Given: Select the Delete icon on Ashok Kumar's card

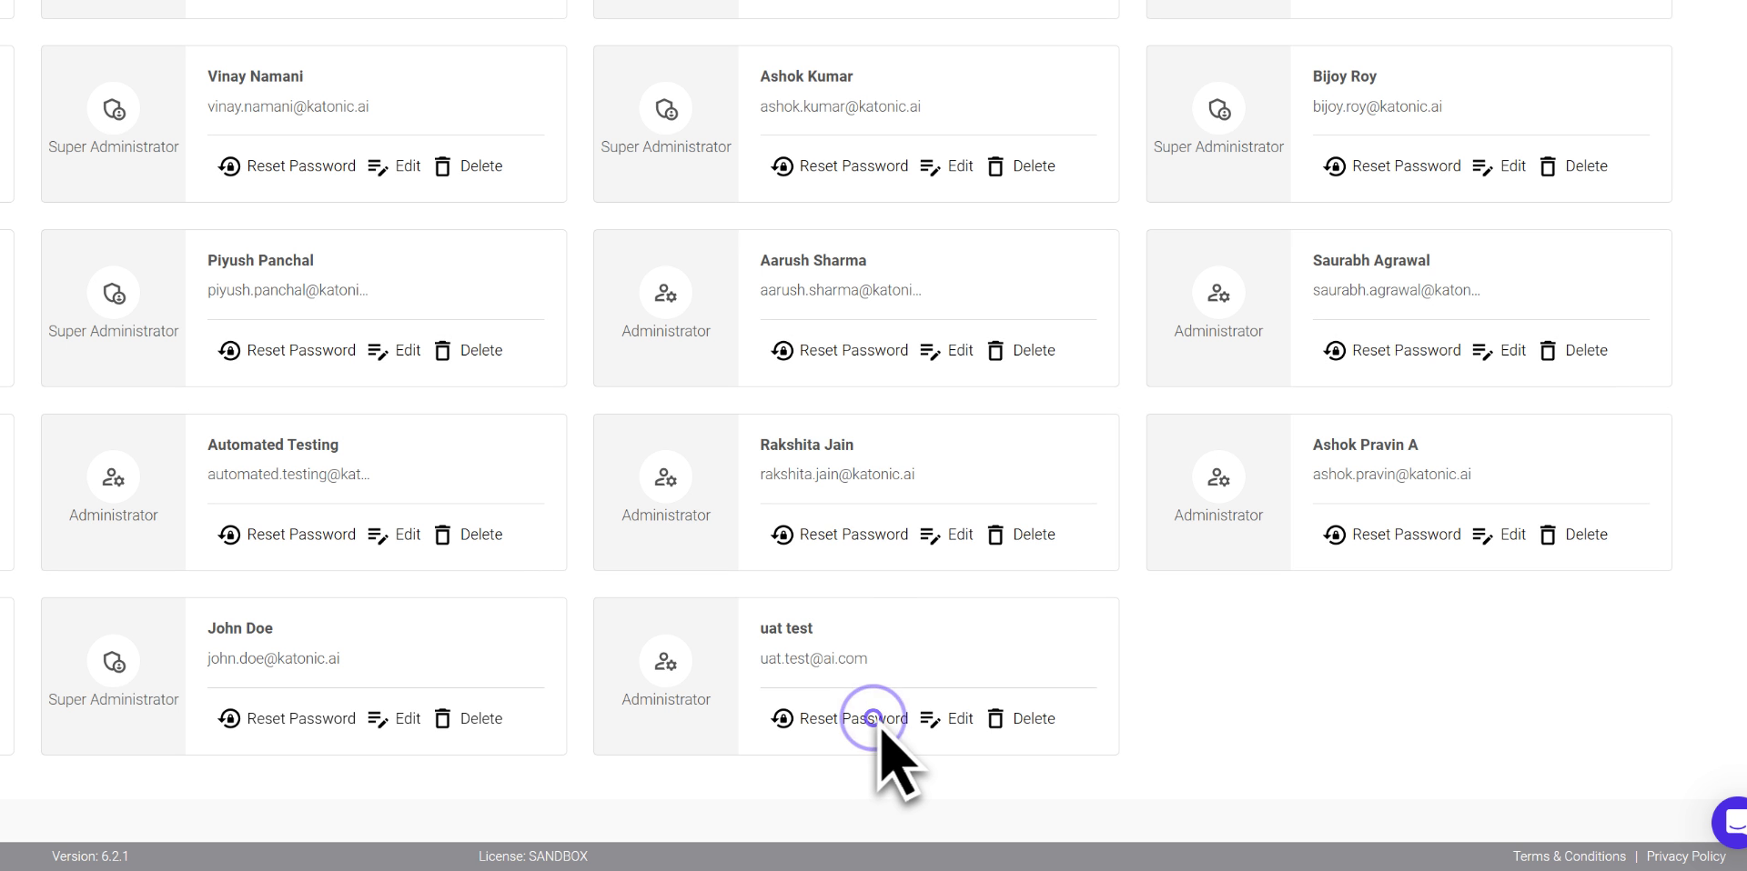Looking at the screenshot, I should [995, 166].
